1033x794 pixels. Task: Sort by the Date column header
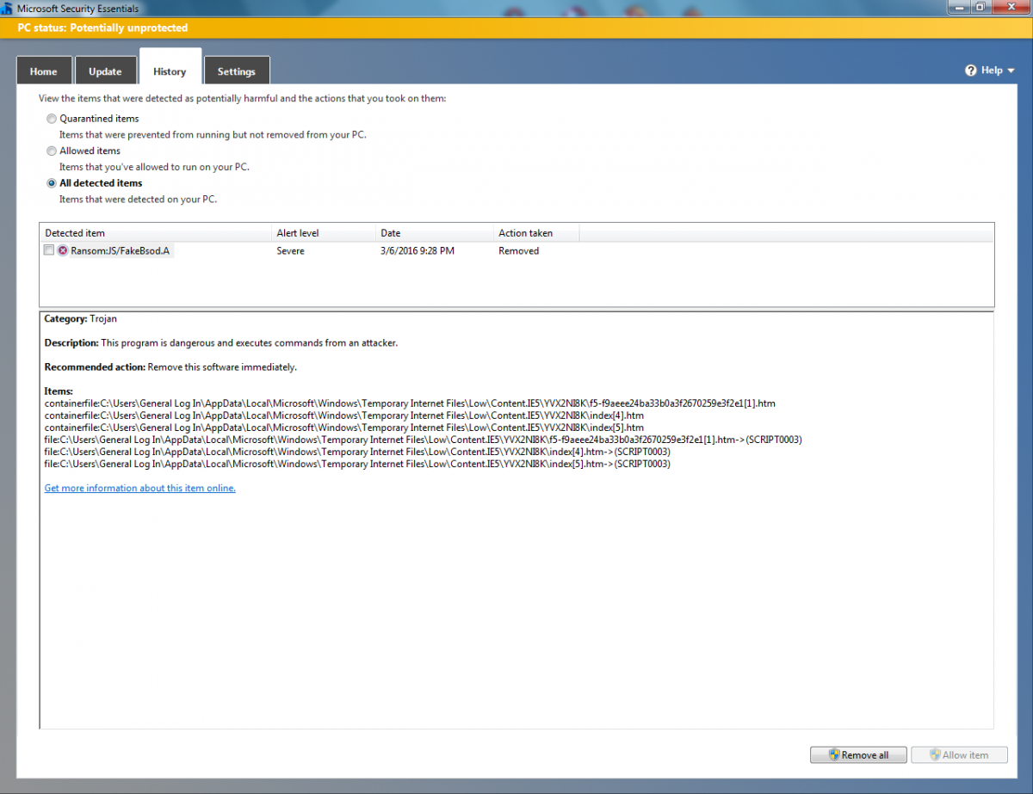[435, 233]
